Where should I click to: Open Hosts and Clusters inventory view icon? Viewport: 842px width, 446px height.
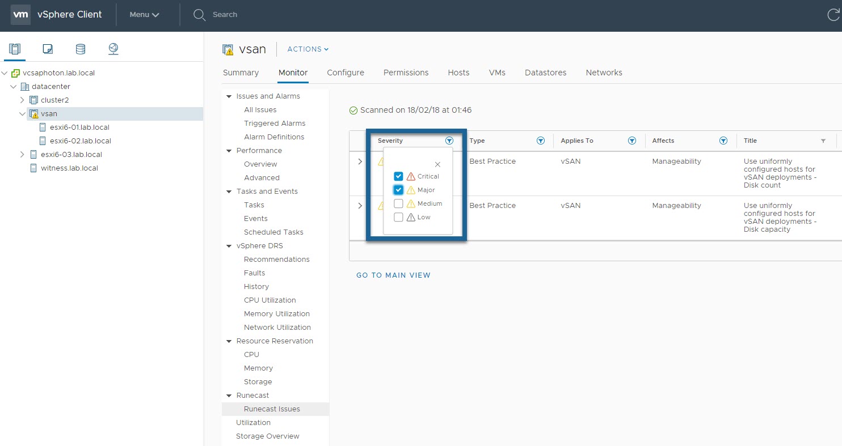pos(15,49)
